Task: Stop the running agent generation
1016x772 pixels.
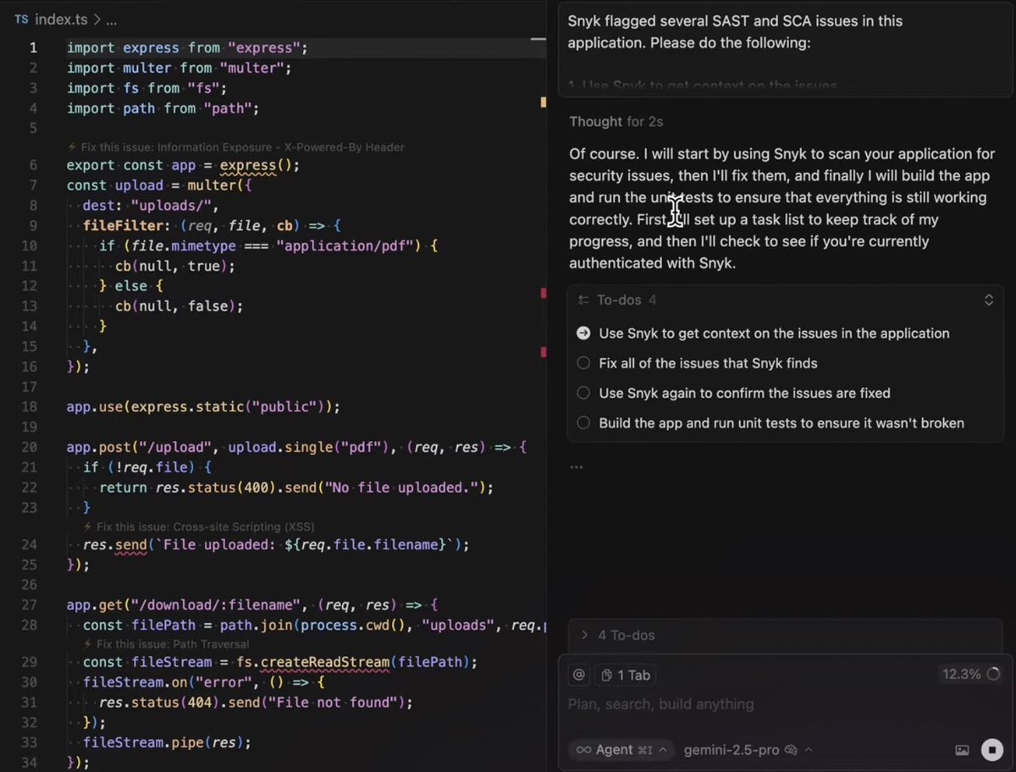Action: 991,749
